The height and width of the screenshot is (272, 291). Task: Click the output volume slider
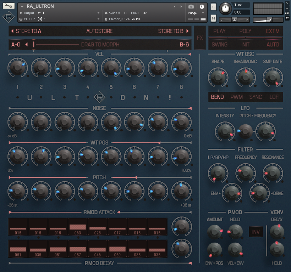[268, 20]
